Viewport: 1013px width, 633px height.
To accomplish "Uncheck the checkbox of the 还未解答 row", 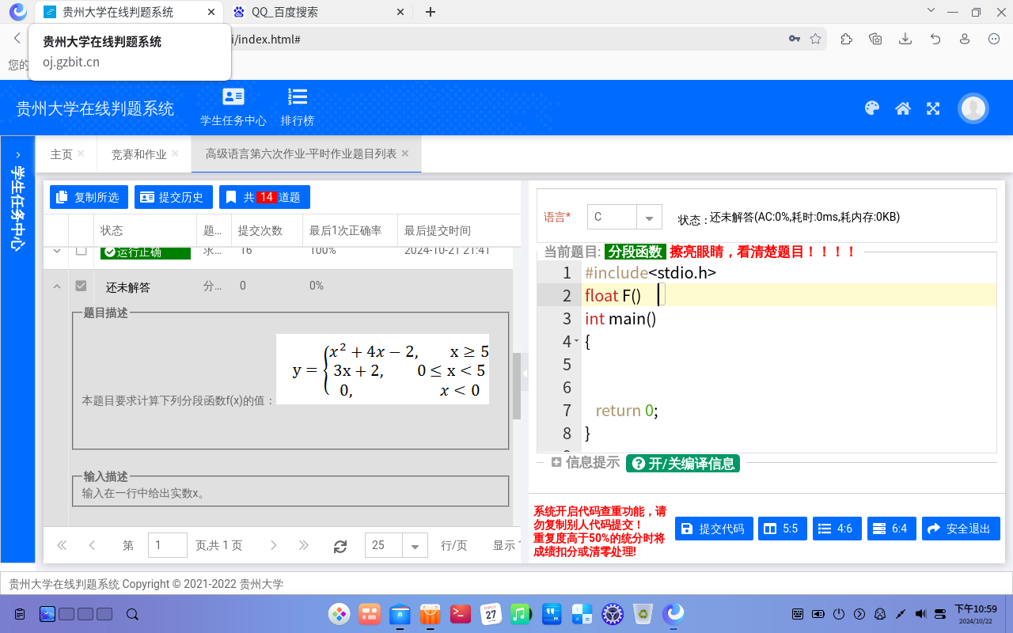I will coord(81,286).
